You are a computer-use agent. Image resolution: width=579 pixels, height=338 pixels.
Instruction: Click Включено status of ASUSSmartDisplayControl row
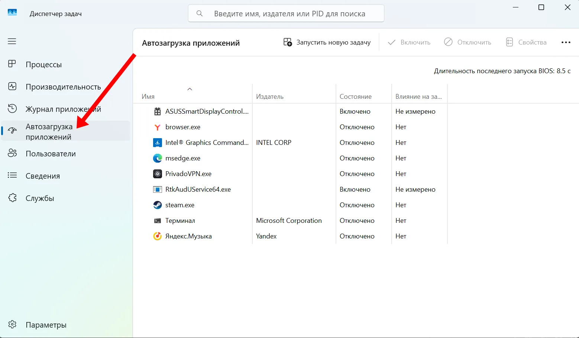(x=355, y=111)
